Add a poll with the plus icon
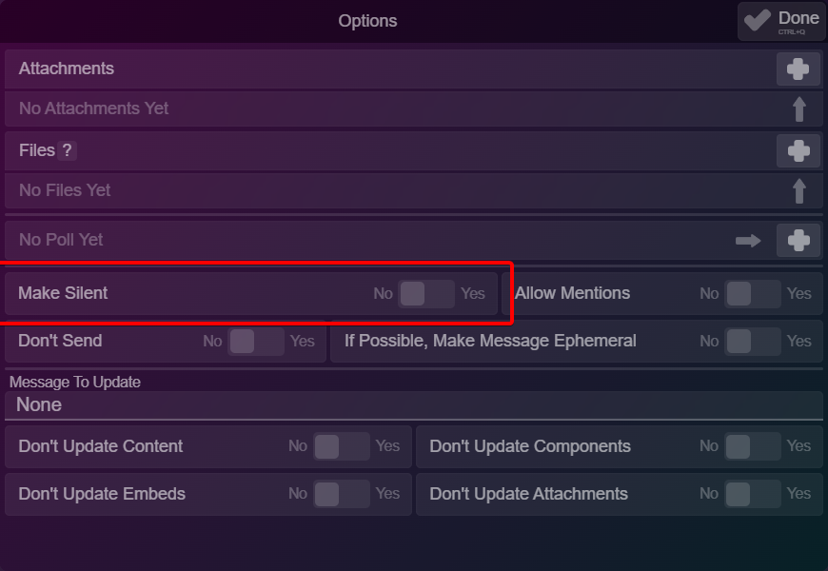828x571 pixels. 798,241
